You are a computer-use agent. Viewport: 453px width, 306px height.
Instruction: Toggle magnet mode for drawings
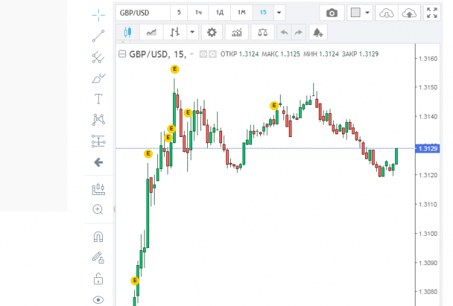click(98, 236)
